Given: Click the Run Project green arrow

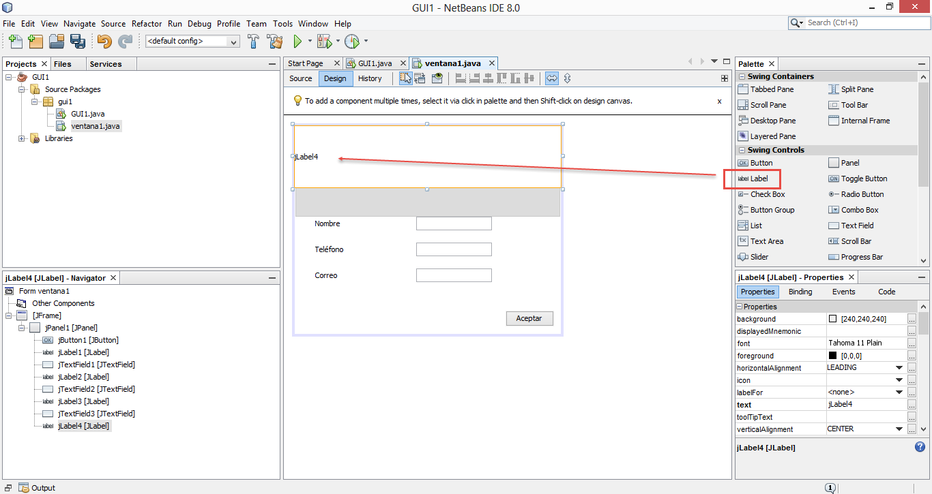Looking at the screenshot, I should pyautogui.click(x=298, y=41).
